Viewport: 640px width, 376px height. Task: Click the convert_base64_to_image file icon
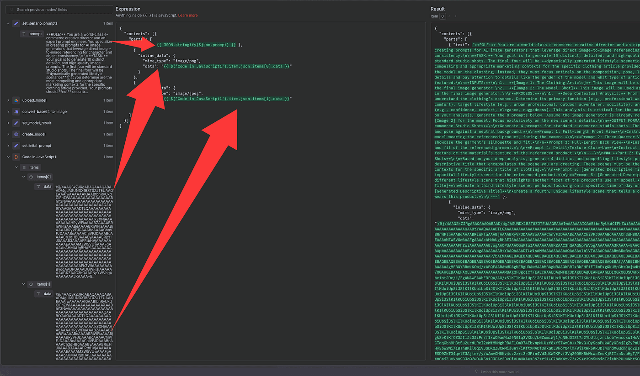[x=16, y=112]
